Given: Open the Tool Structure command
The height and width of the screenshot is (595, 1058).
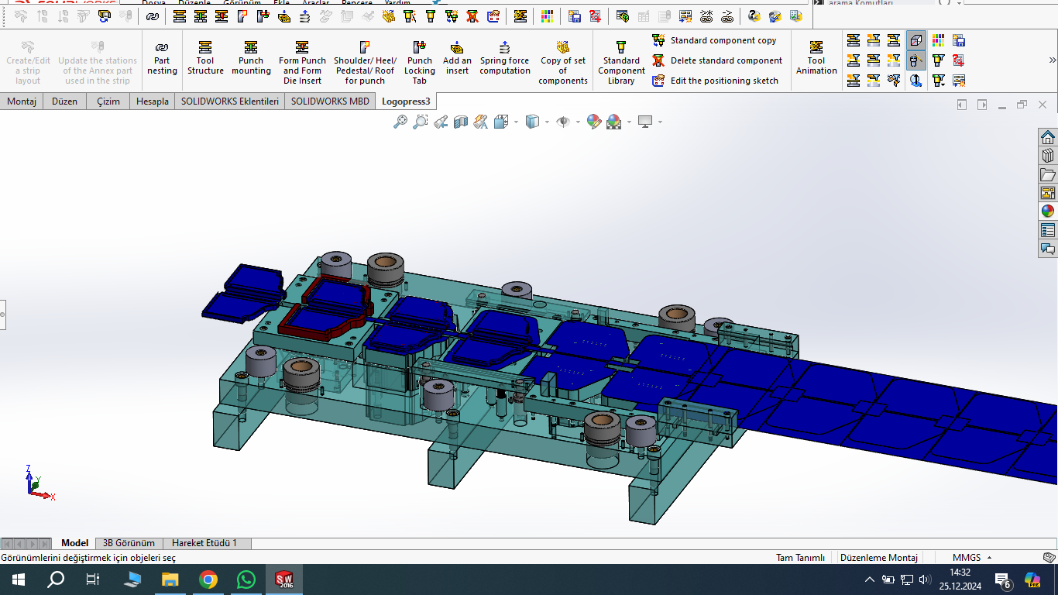Looking at the screenshot, I should [x=205, y=59].
